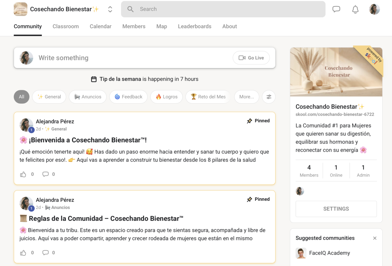This screenshot has height=266, width=392.
Task: Click the Cosechando Bienestar group logo
Action: tap(20, 9)
